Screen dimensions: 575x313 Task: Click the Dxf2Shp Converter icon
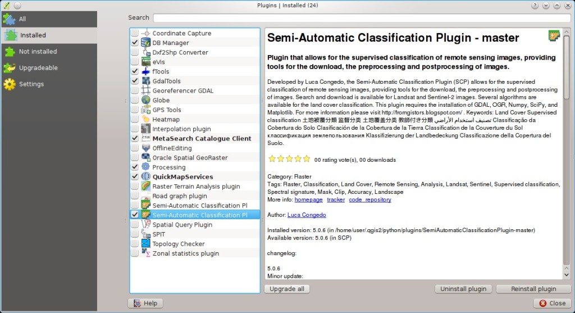[x=146, y=52]
